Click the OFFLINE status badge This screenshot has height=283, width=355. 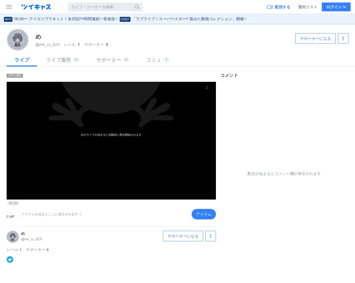(x=15, y=76)
